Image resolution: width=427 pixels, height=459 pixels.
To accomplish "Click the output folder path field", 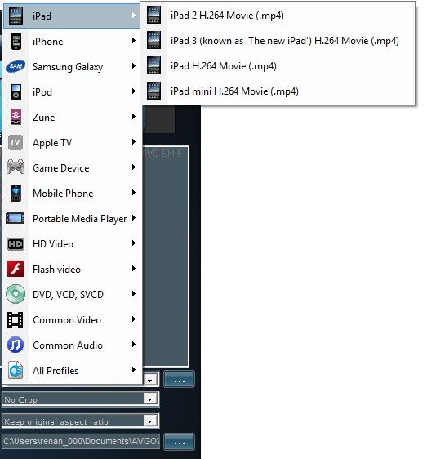I will click(x=81, y=441).
